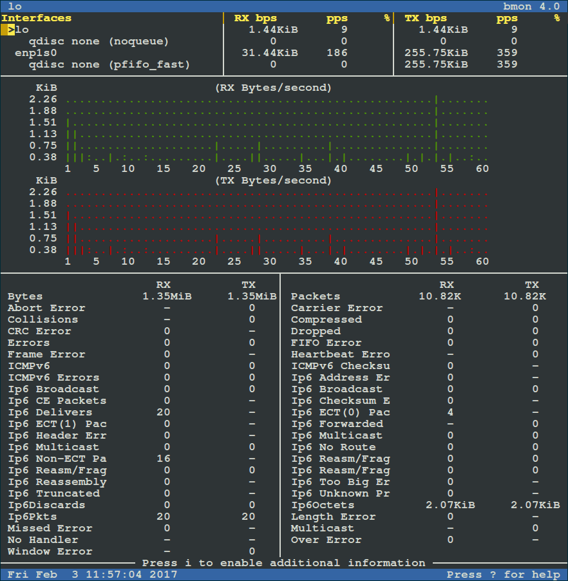Click the TX bps column header
This screenshot has width=568, height=581.
[425, 17]
